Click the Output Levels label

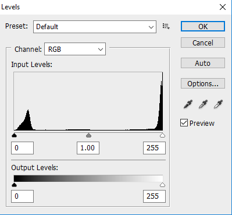(x=34, y=168)
